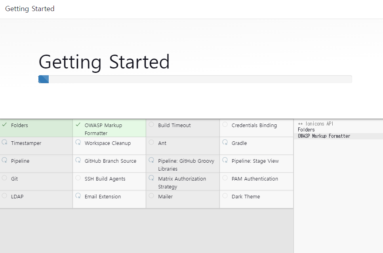Select the Workspace Cleanup plugin name
The image size is (383, 253).
(x=108, y=143)
